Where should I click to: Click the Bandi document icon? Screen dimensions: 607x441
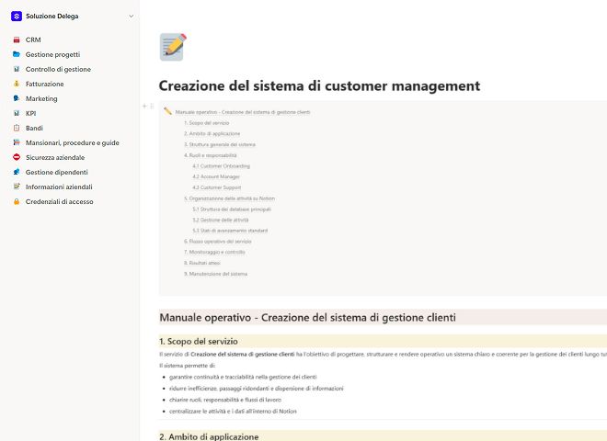[x=17, y=128]
